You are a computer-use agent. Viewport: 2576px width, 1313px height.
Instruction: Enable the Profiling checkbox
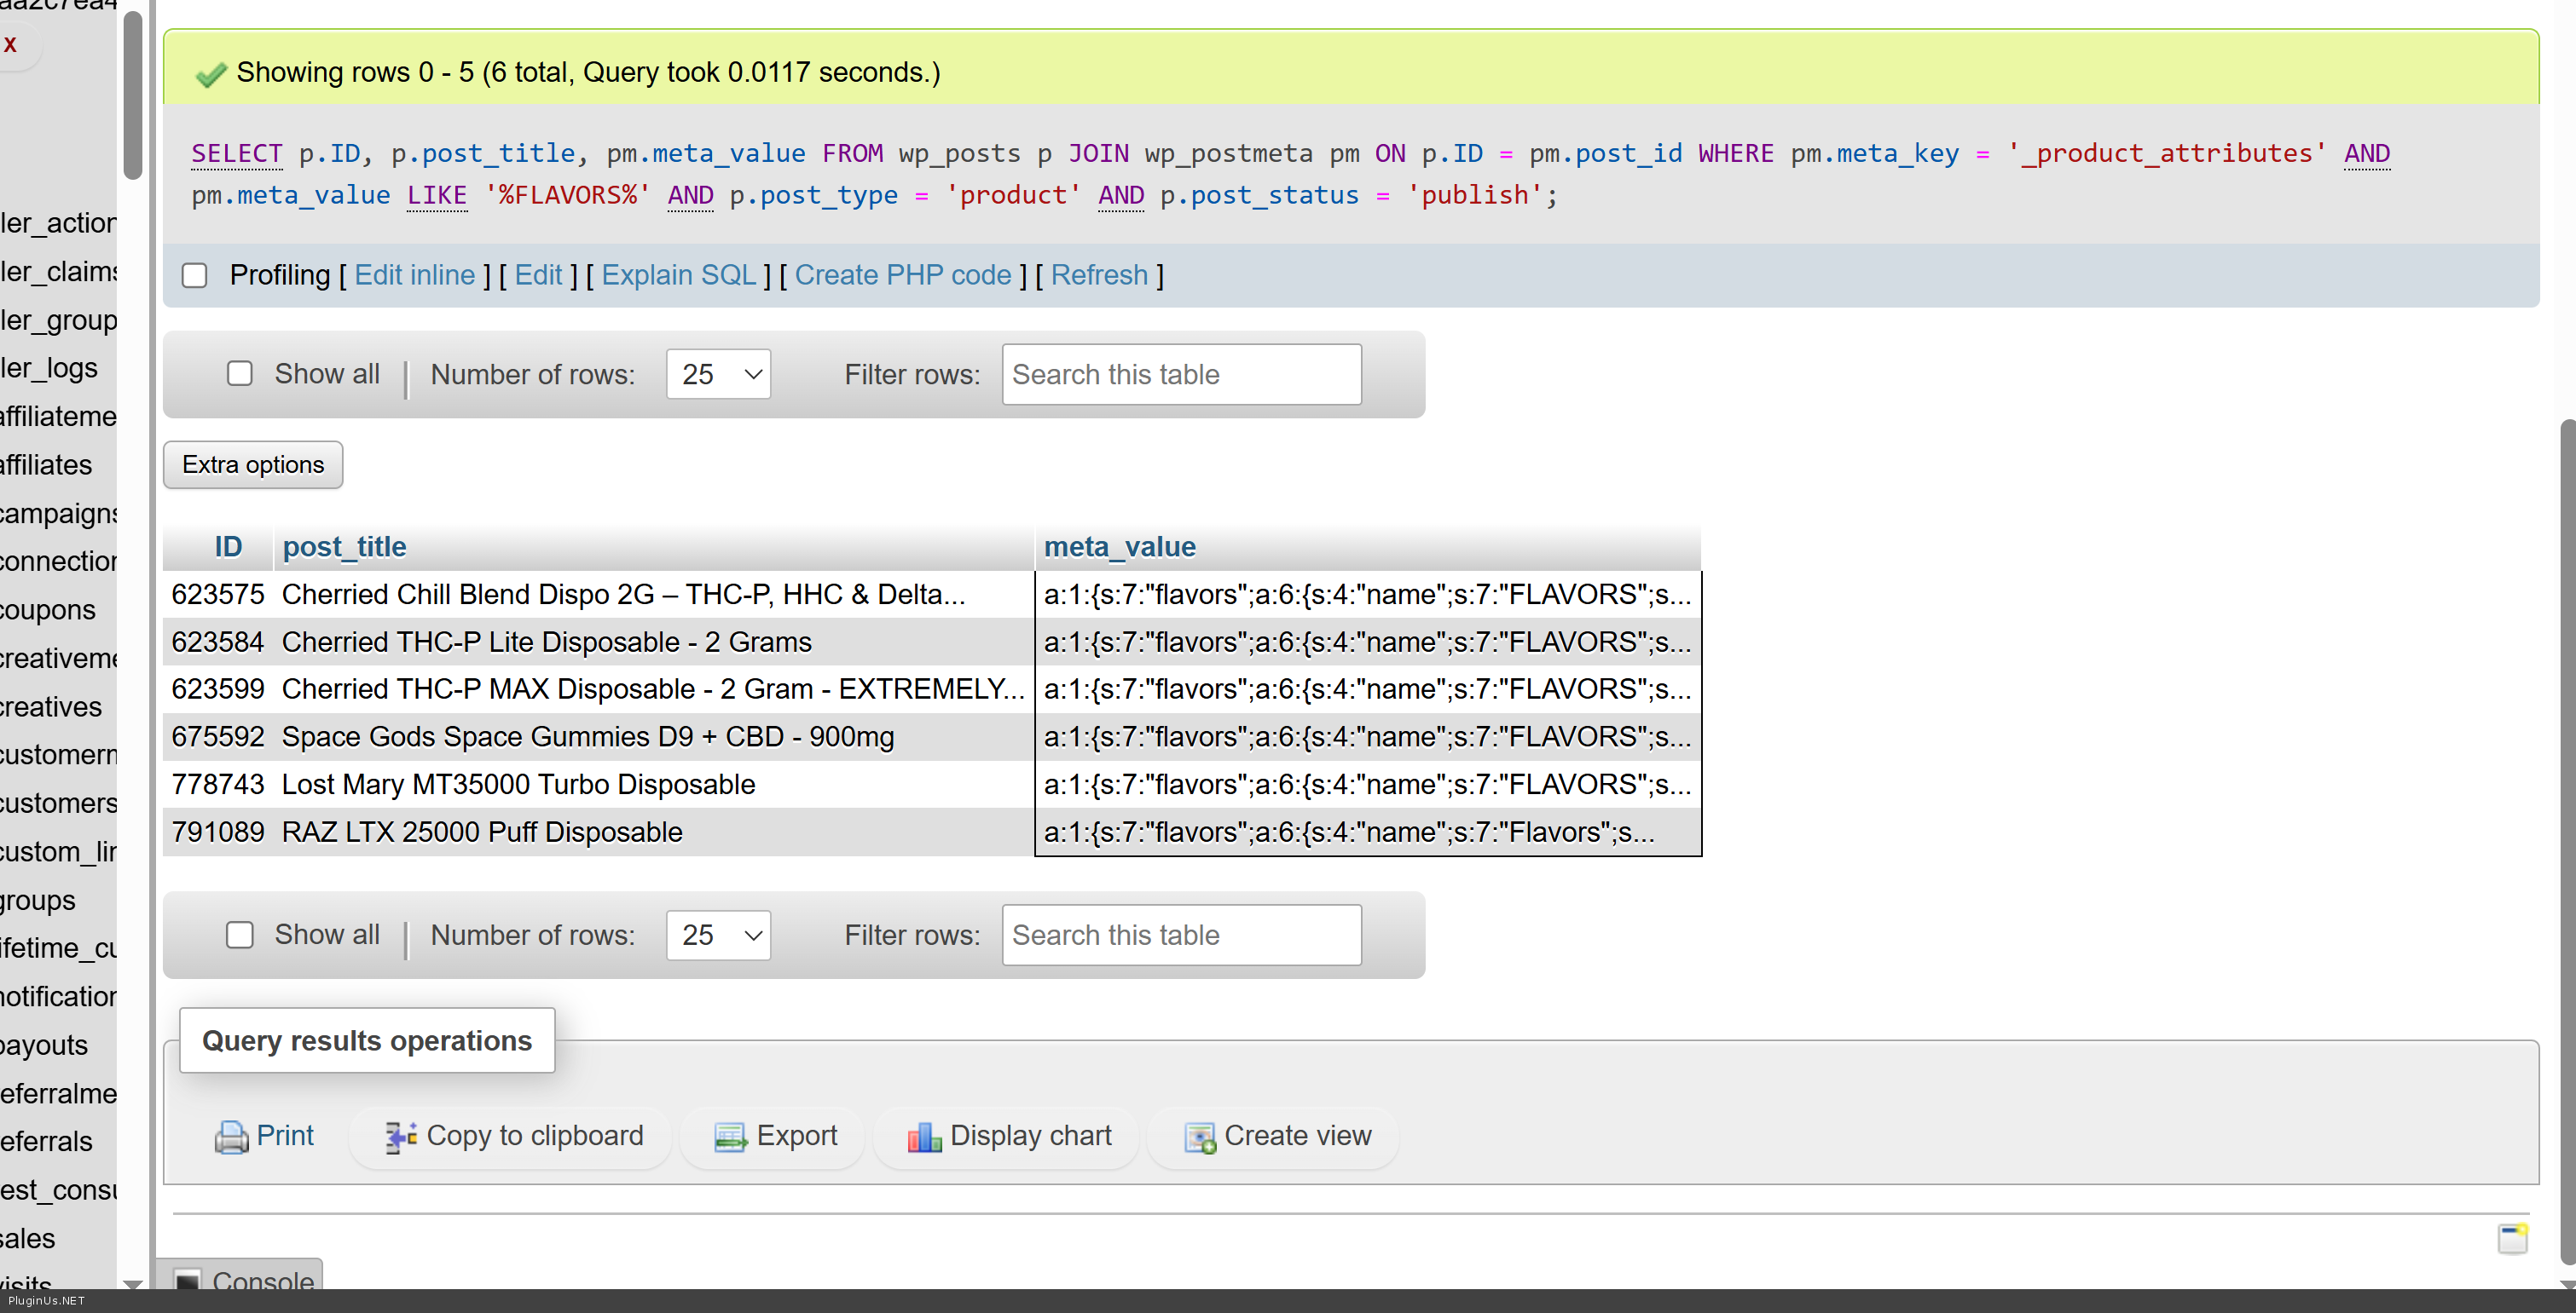point(195,276)
